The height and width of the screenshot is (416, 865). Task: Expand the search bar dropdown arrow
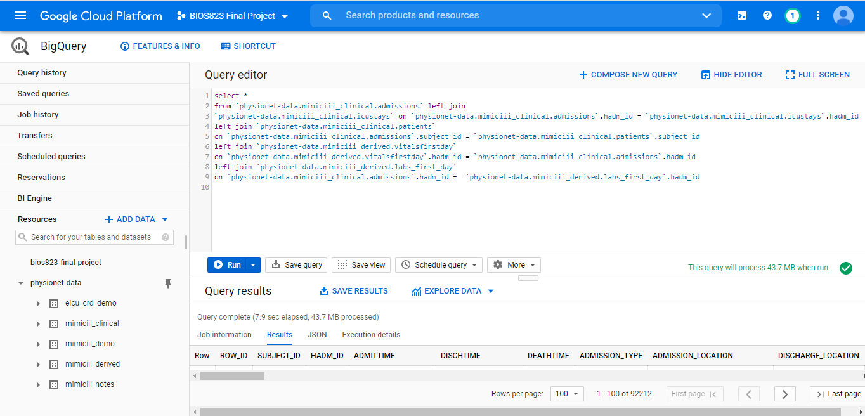706,15
